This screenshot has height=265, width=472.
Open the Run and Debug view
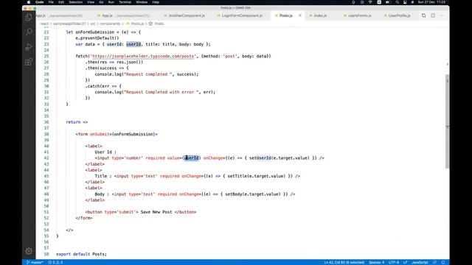(x=29, y=47)
